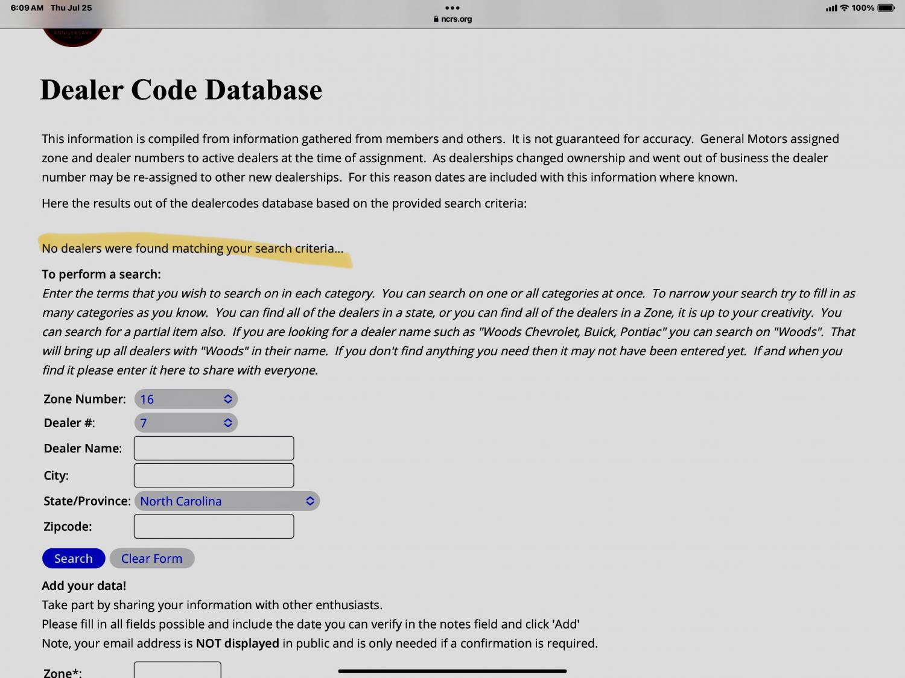905x678 pixels.
Task: Open the Zone Number dropdown showing 16
Action: coord(186,399)
